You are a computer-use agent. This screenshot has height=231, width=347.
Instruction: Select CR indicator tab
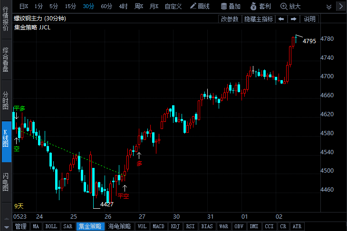coord(283,226)
